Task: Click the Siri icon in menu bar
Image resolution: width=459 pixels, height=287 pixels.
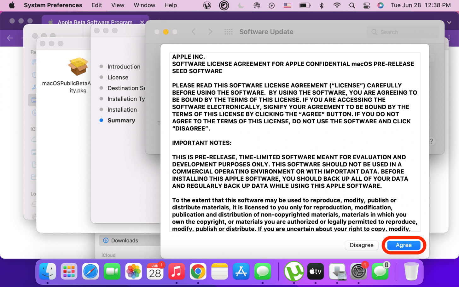Action: click(x=381, y=5)
